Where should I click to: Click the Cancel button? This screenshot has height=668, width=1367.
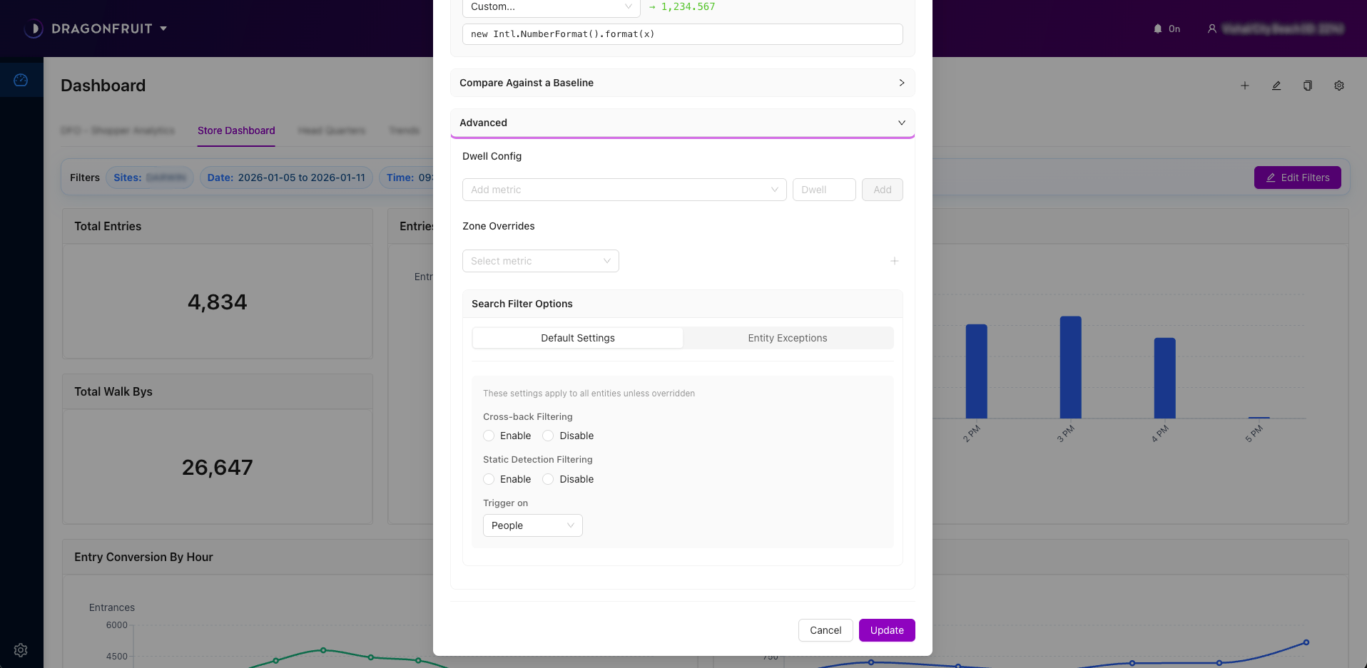(x=825, y=630)
